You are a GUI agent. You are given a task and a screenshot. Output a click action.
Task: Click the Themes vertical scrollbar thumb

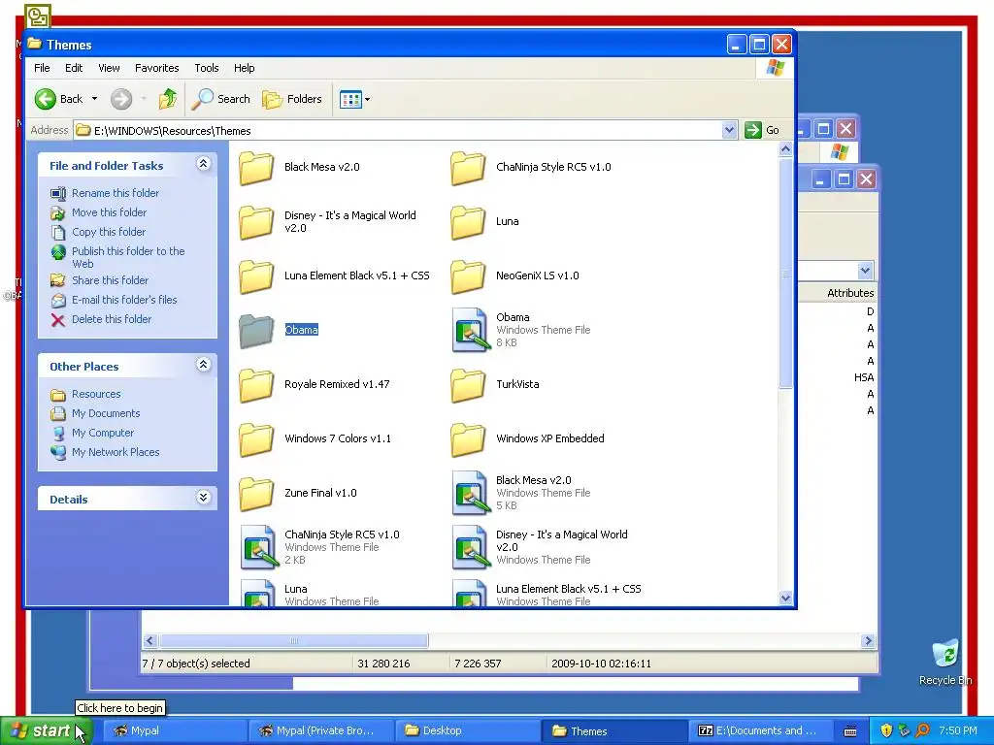point(785,274)
